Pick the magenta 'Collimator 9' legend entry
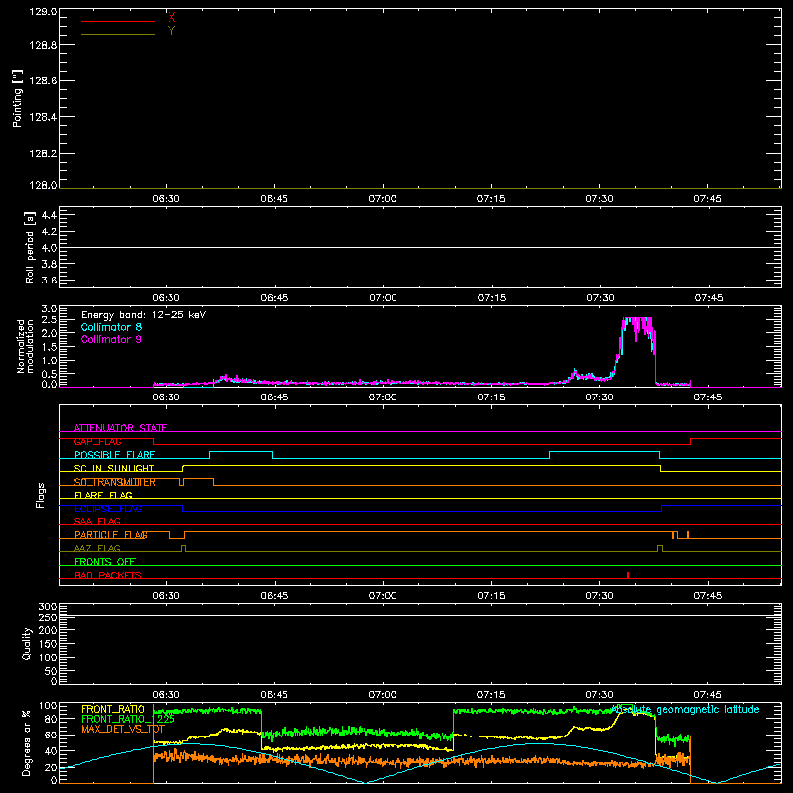793x793 pixels. (x=111, y=339)
